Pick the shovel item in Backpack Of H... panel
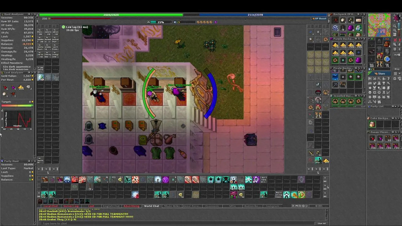 coord(343,28)
